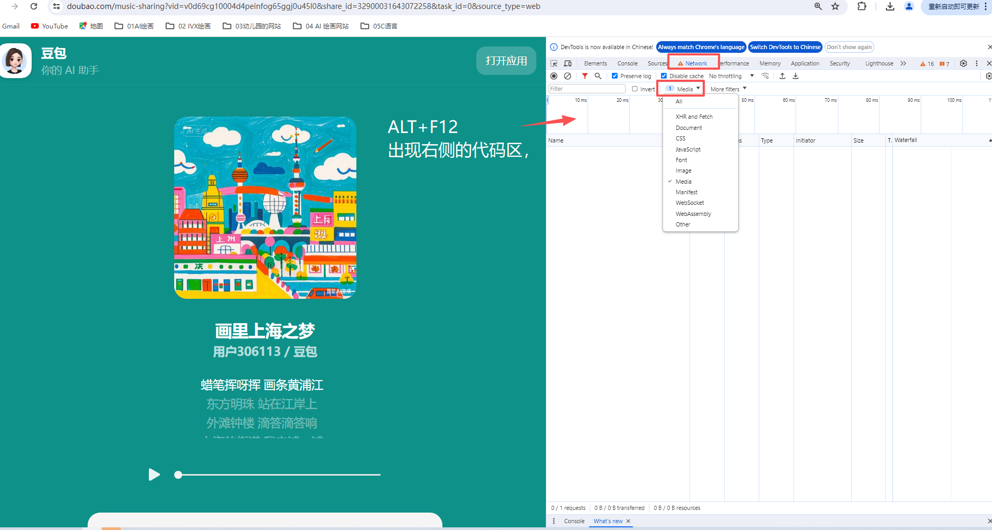The height and width of the screenshot is (530, 992).
Task: Open the Media request type dropdown
Action: tap(683, 89)
